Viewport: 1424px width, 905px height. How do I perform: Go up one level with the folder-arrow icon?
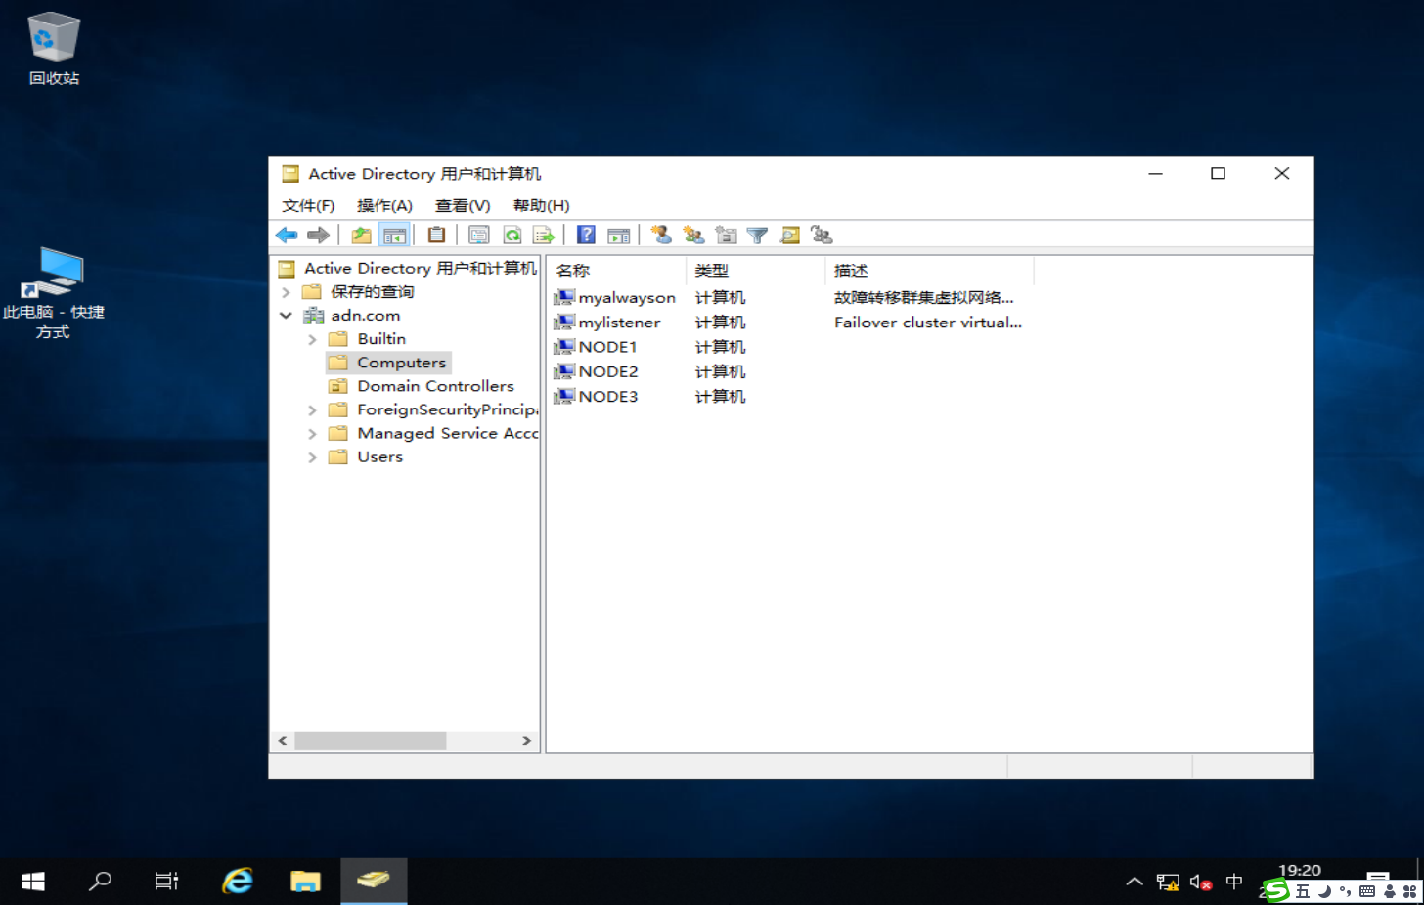pyautogui.click(x=362, y=235)
